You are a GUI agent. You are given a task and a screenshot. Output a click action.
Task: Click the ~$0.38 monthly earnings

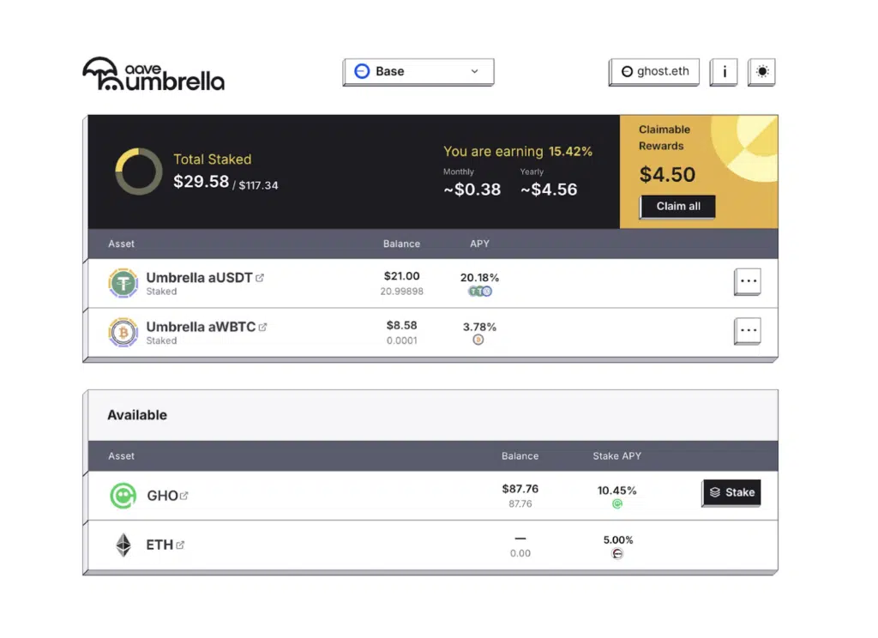point(472,190)
